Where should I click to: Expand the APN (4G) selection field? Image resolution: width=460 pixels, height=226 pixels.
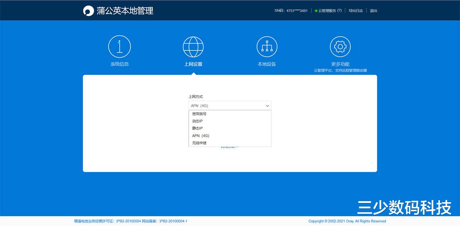(x=230, y=106)
